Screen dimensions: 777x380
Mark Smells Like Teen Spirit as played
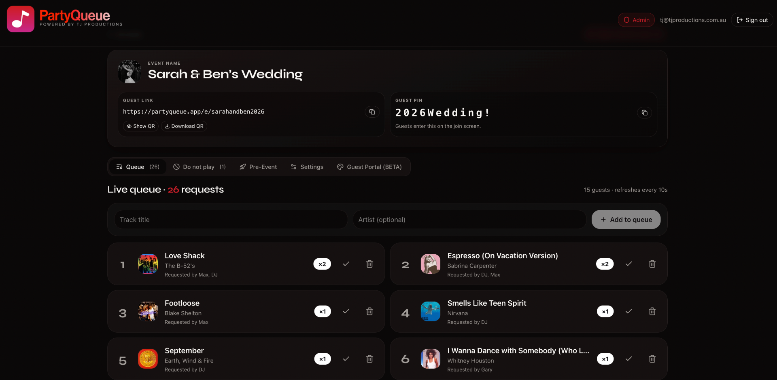[628, 311]
